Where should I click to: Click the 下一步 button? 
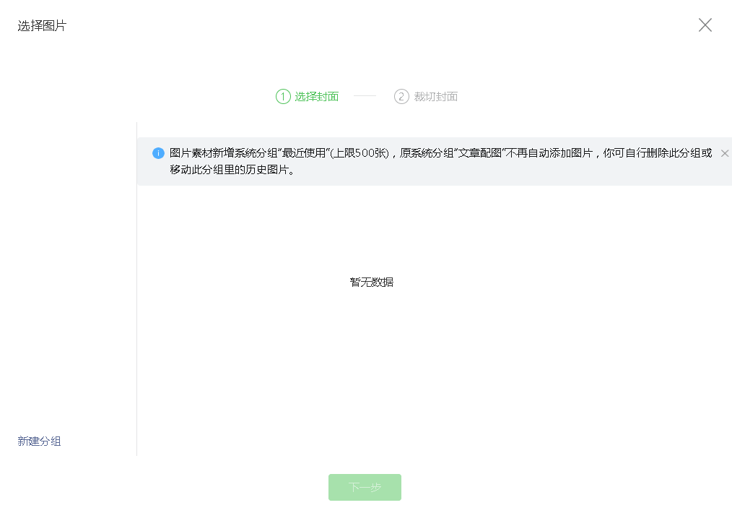coord(365,487)
